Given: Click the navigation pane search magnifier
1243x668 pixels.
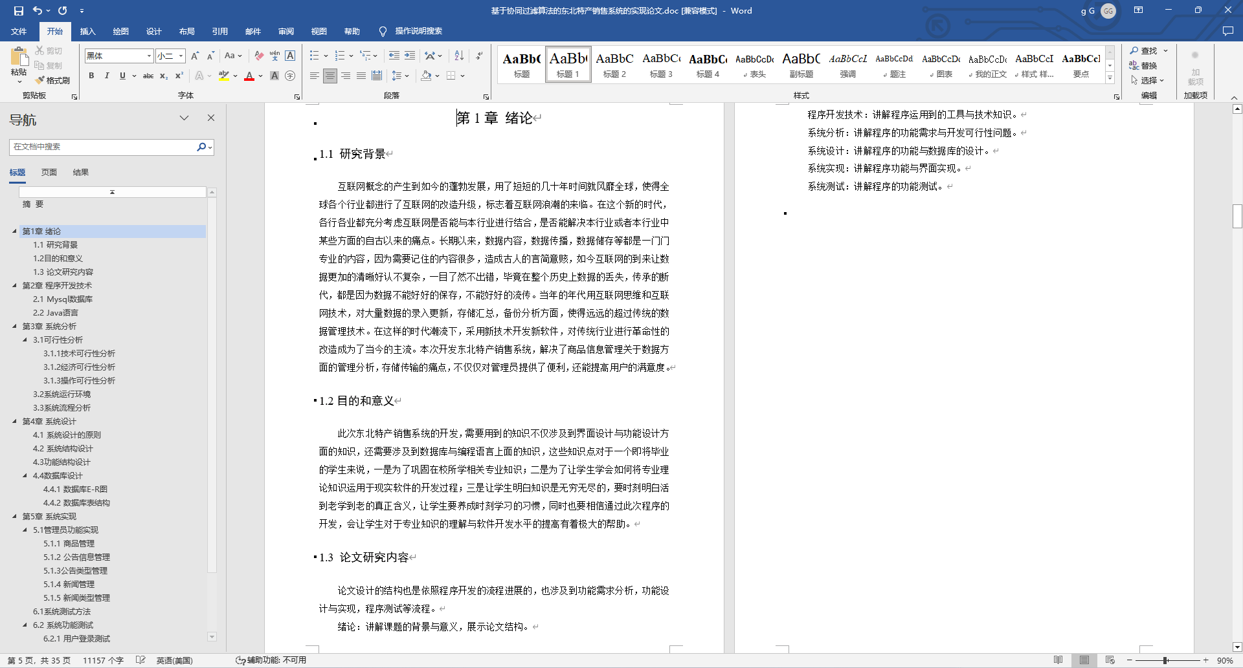Looking at the screenshot, I should (201, 147).
